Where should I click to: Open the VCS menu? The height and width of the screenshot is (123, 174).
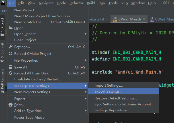[x=124, y=3]
